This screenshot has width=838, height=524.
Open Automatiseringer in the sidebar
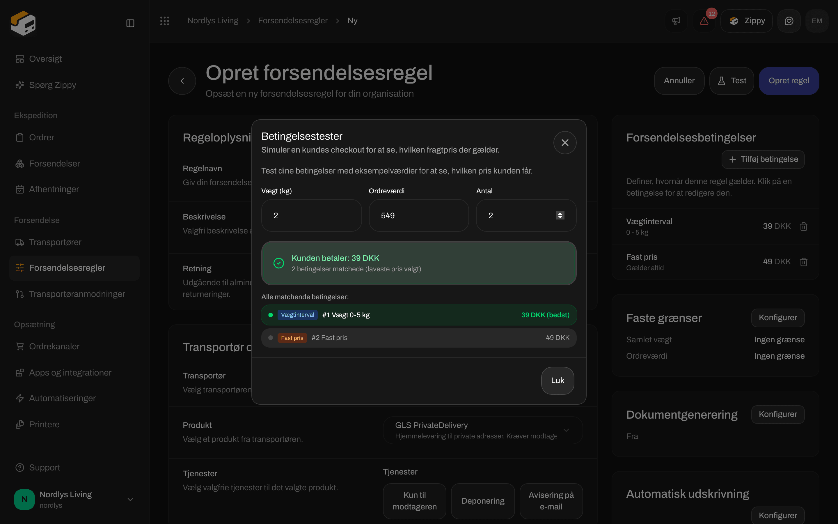click(74, 398)
